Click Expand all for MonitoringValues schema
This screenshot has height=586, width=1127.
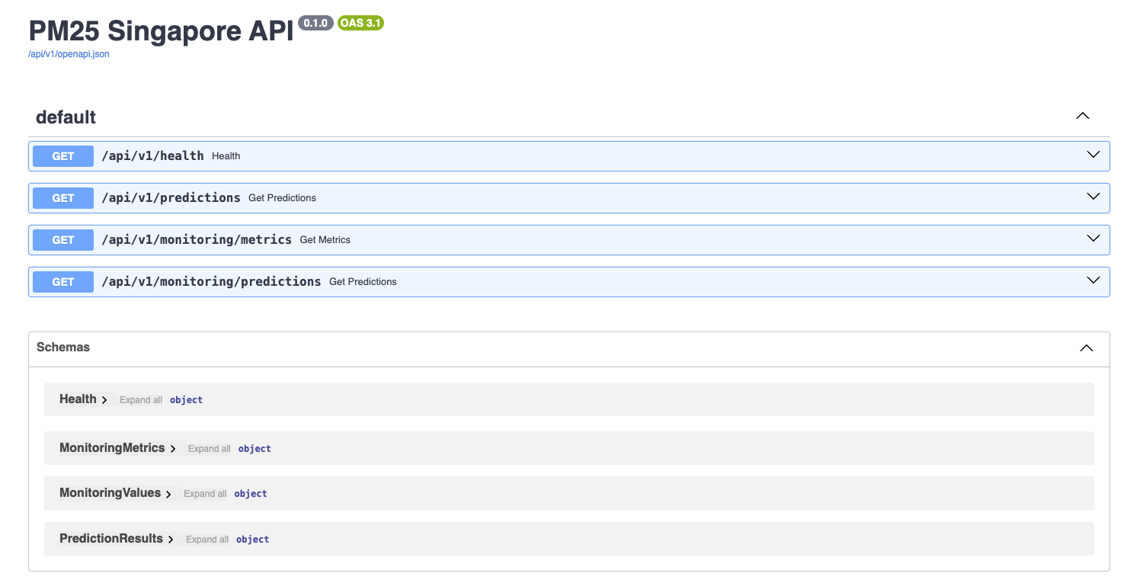[205, 494]
